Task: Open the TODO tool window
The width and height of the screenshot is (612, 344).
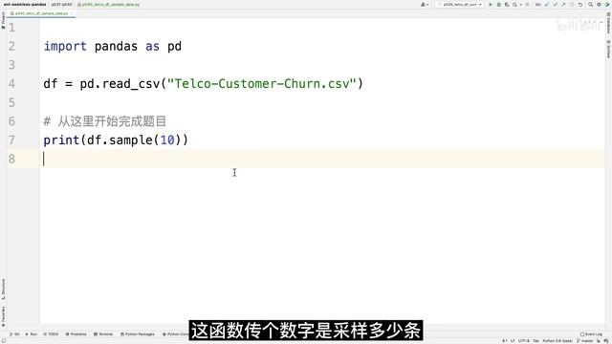Action: [x=51, y=334]
